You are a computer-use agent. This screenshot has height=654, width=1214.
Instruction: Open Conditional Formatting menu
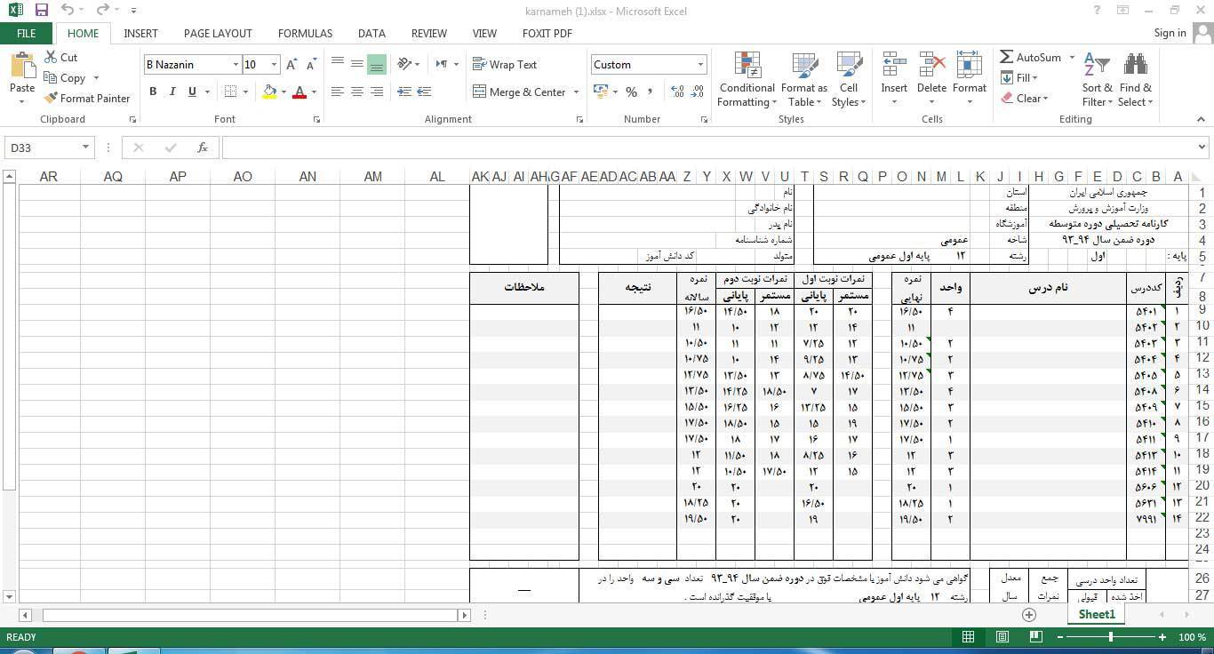[747, 80]
